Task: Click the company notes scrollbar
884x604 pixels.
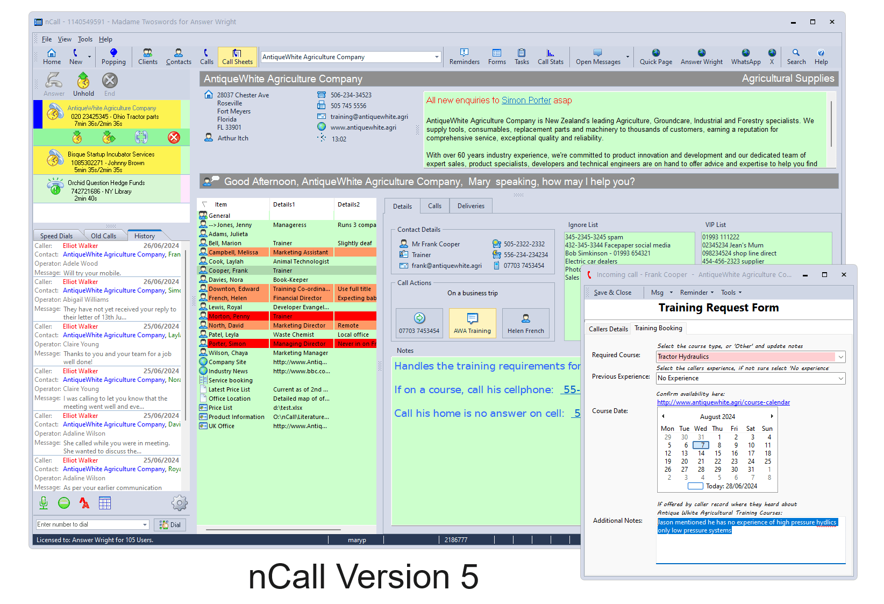Action: pos(831,124)
